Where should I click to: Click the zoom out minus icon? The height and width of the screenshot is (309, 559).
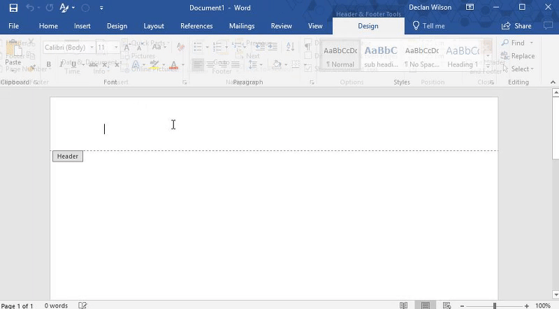click(462, 306)
